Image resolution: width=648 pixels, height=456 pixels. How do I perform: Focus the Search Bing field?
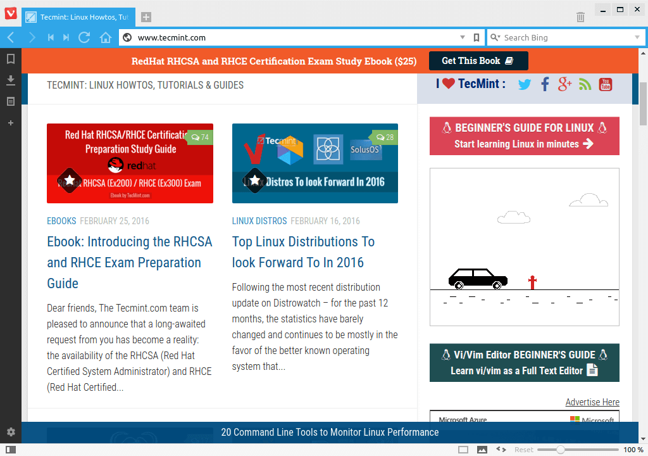(x=566, y=37)
